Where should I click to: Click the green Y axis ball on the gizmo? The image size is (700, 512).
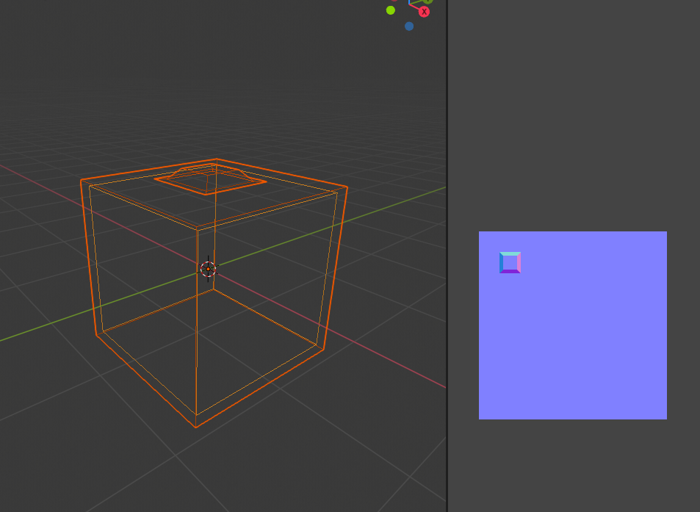[x=391, y=10]
